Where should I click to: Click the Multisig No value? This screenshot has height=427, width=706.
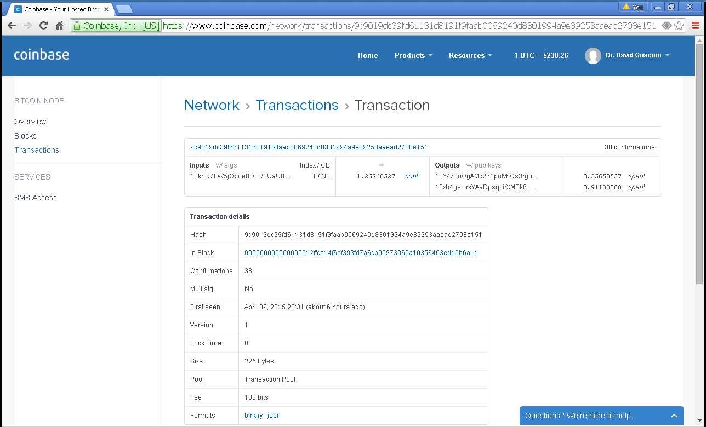tap(248, 289)
